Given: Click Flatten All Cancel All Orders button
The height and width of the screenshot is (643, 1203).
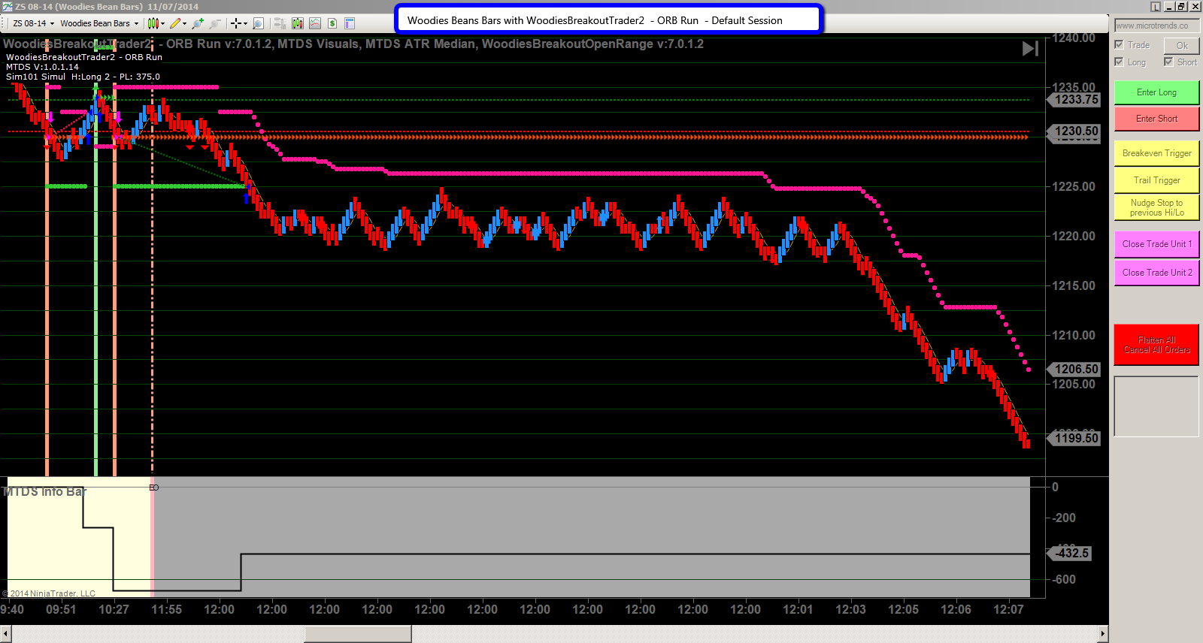Looking at the screenshot, I should tap(1156, 345).
